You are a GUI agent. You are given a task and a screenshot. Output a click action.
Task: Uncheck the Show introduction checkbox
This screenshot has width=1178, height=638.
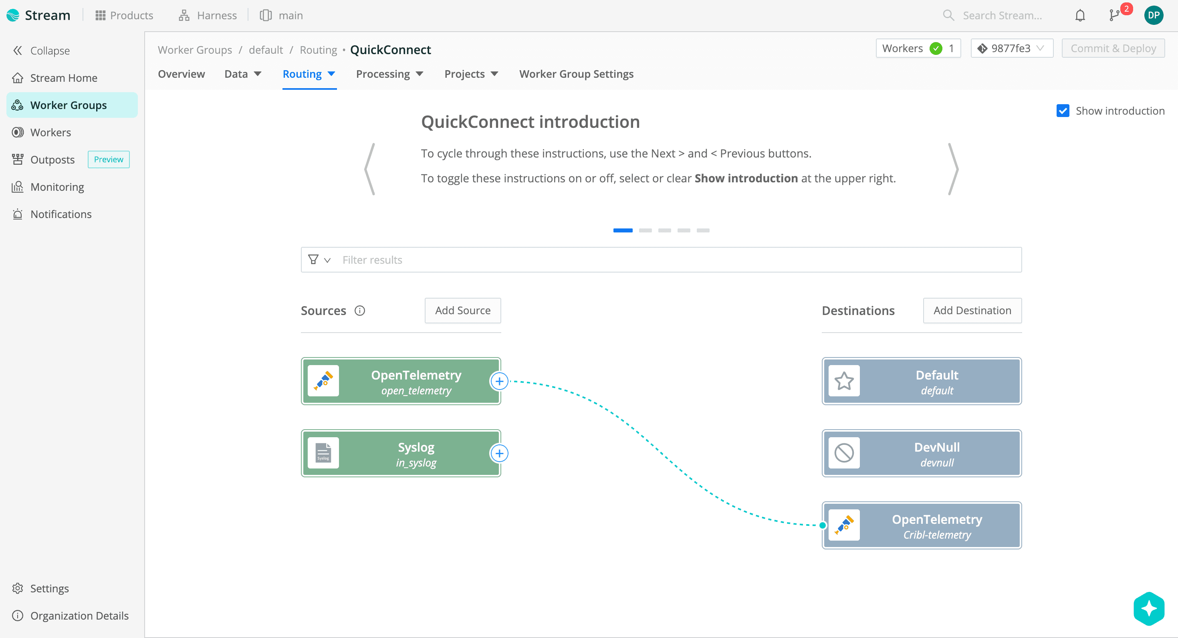click(x=1063, y=110)
